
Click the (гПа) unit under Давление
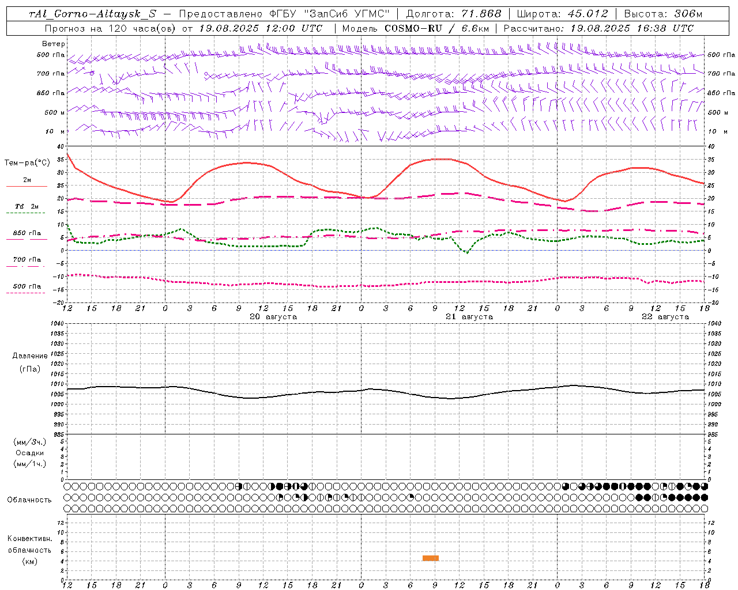pyautogui.click(x=30, y=369)
